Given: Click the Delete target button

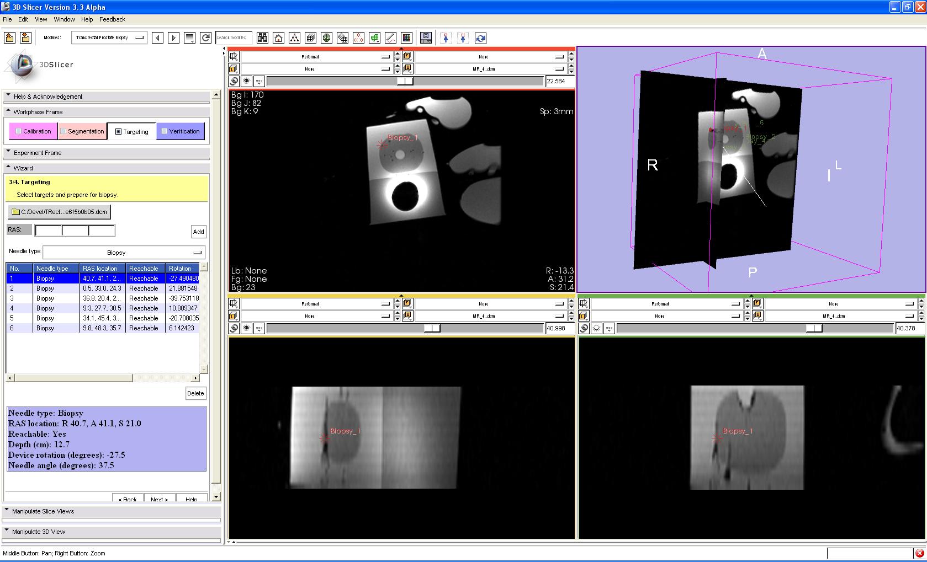Looking at the screenshot, I should [x=195, y=393].
